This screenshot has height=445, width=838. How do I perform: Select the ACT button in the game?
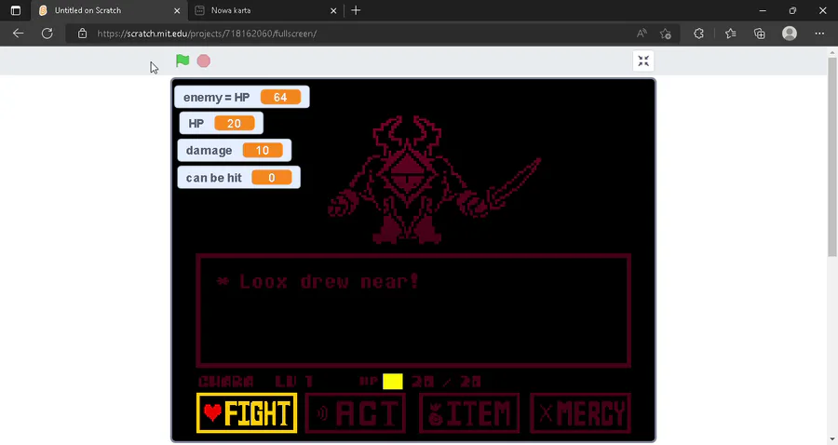pos(356,413)
